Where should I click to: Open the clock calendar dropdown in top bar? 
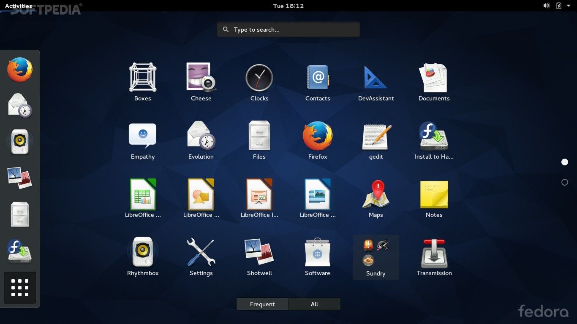click(x=288, y=6)
